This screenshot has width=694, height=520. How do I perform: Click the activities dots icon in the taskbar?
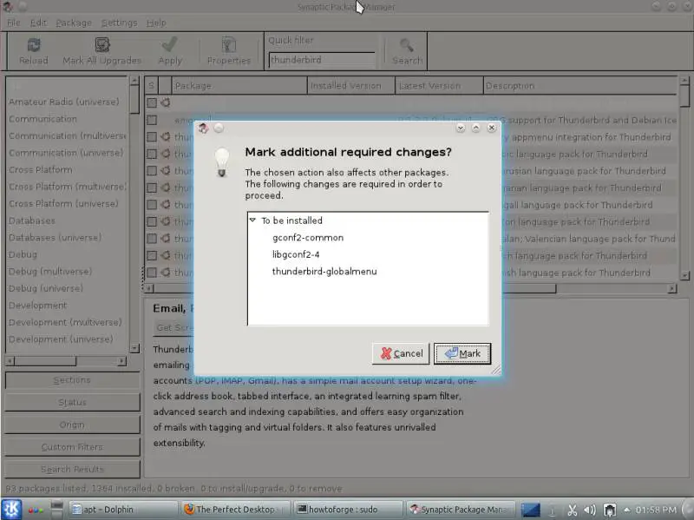[x=36, y=510]
